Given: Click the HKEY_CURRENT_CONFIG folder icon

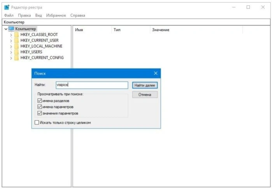Looking at the screenshot, I should (x=16, y=58).
